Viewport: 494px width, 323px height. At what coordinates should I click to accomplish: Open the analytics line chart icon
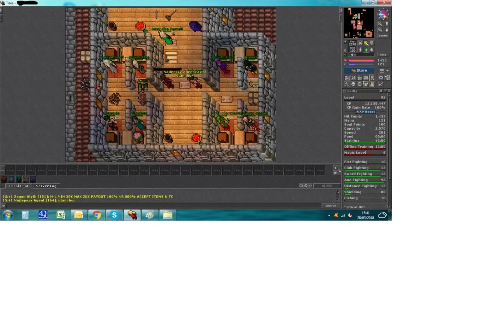click(381, 84)
